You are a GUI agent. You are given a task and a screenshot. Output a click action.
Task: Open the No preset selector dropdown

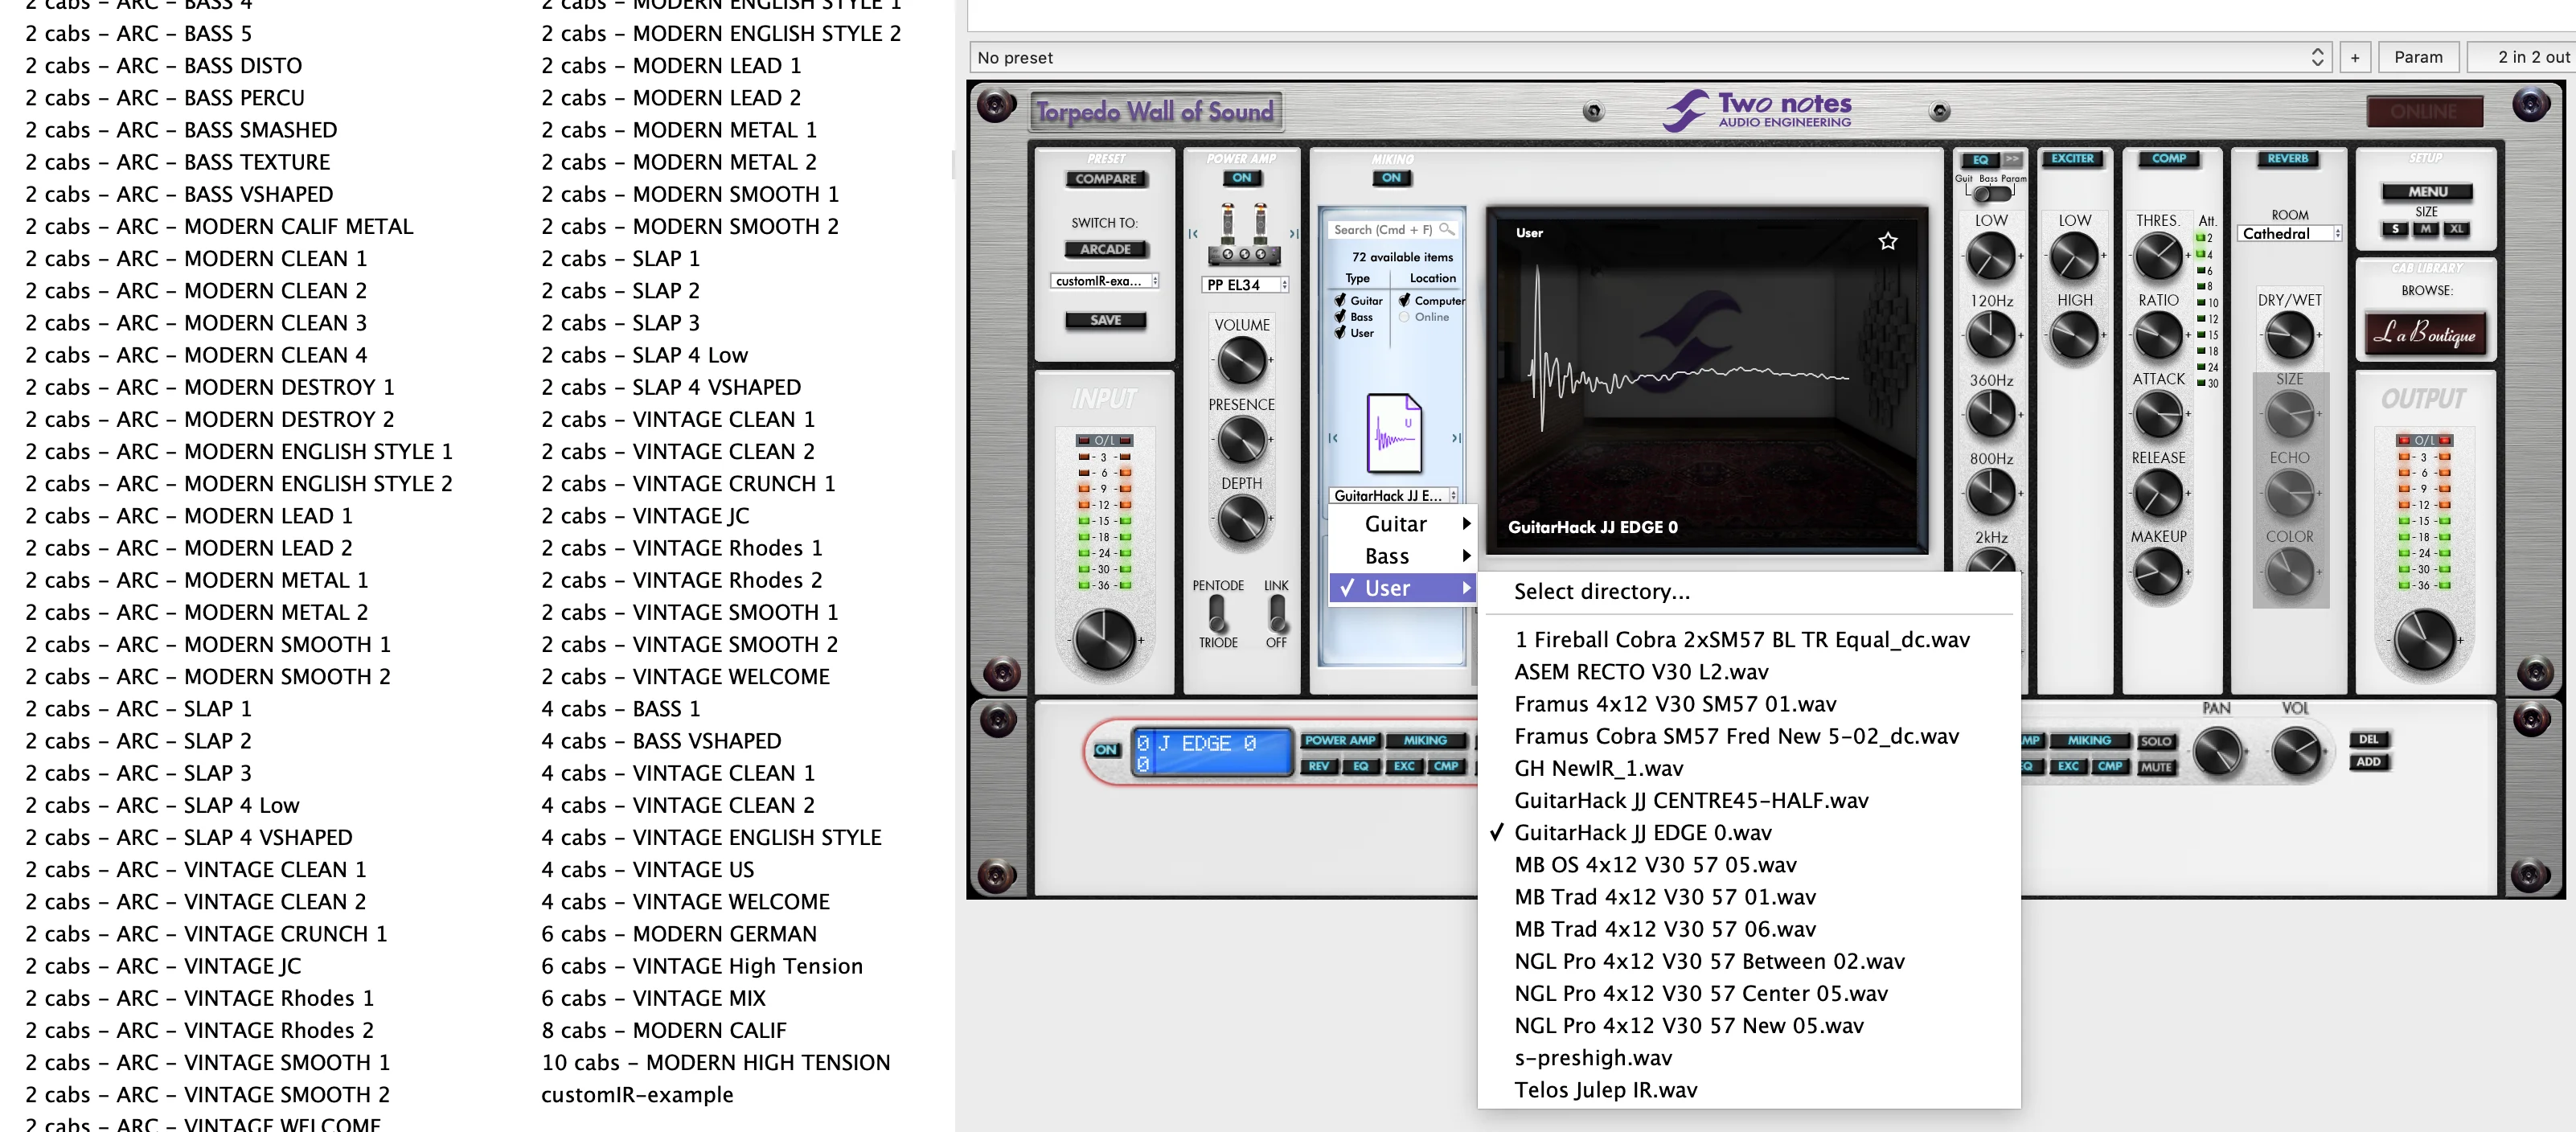pyautogui.click(x=1650, y=58)
